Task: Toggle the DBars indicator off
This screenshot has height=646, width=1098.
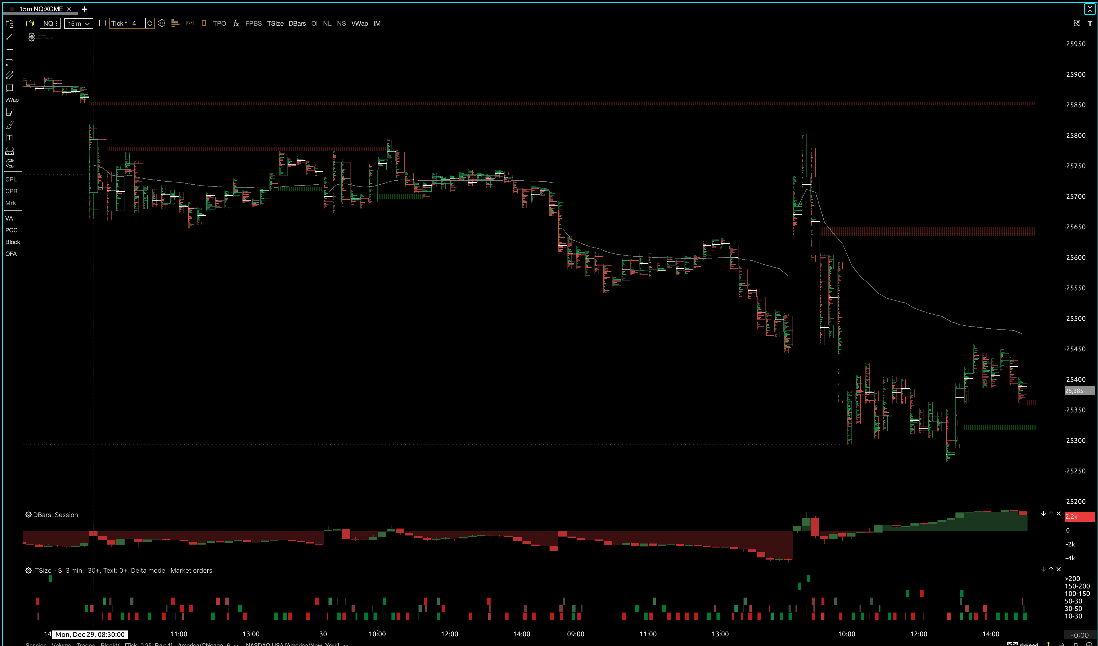Action: [297, 24]
